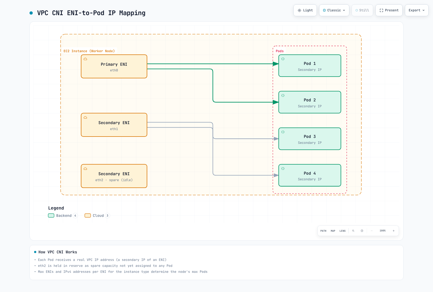Click the code icon on Pod 3
This screenshot has height=292, width=433.
[x=283, y=132]
